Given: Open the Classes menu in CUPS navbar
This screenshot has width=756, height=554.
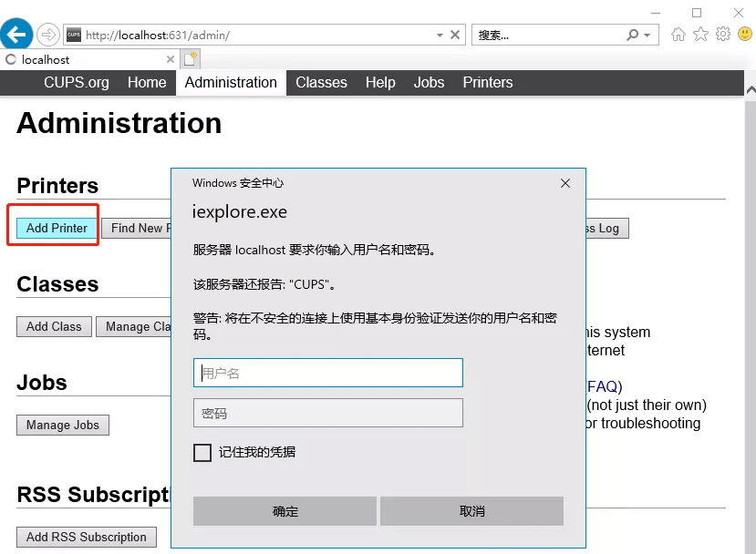Looking at the screenshot, I should (321, 82).
